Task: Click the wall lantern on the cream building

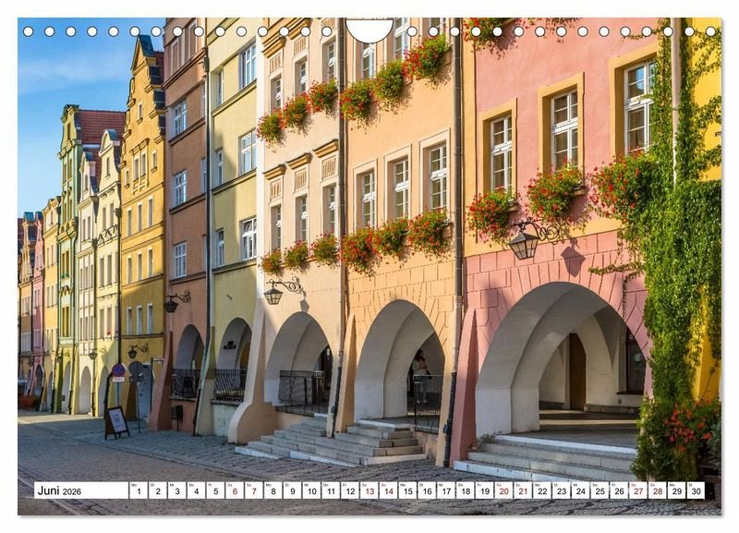Action: coord(273,294)
